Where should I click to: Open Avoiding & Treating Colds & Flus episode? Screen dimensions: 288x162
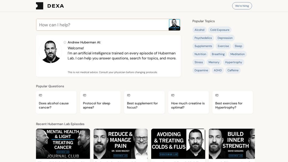pyautogui.click(x=178, y=144)
